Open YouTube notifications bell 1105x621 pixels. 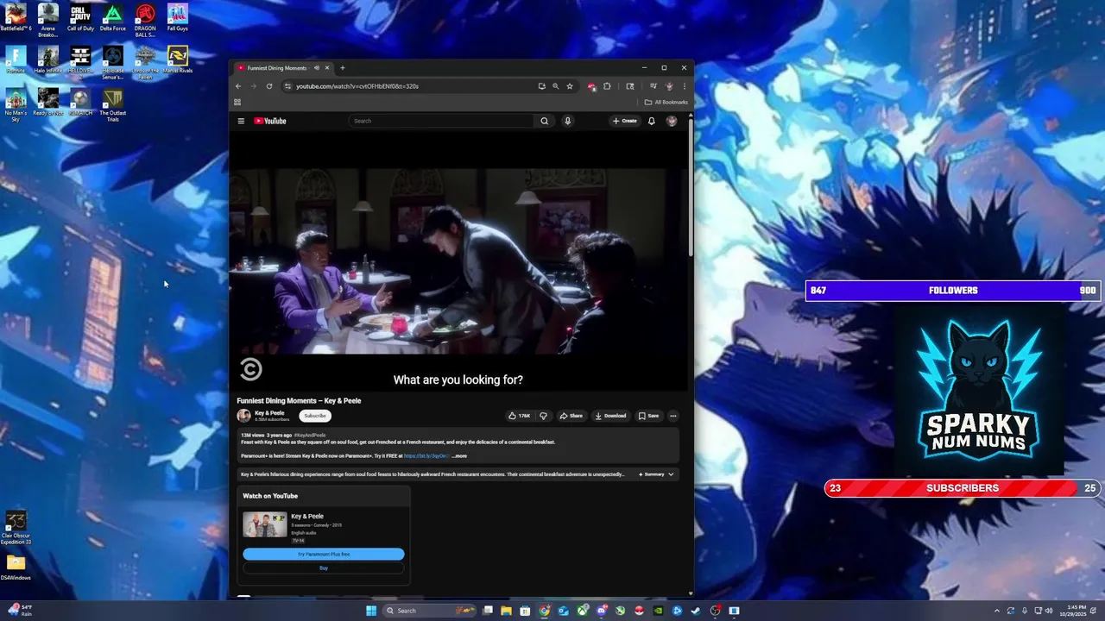pyautogui.click(x=651, y=121)
